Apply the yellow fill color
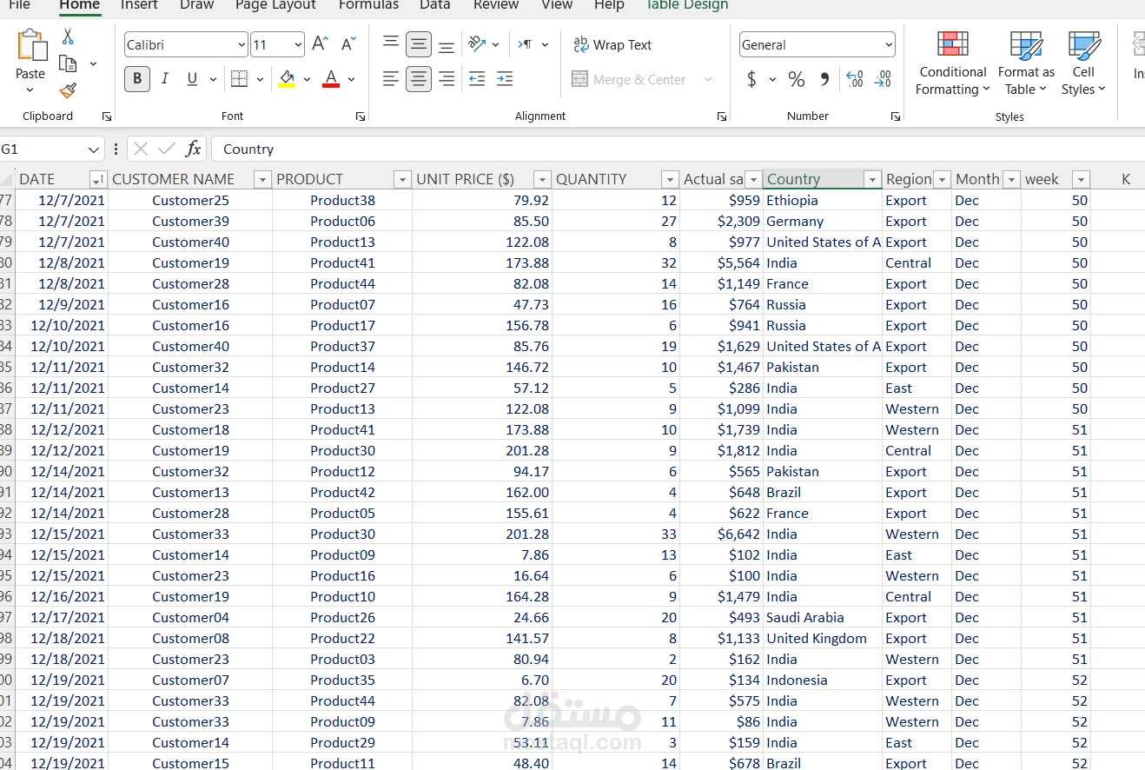The image size is (1145, 770). [287, 79]
